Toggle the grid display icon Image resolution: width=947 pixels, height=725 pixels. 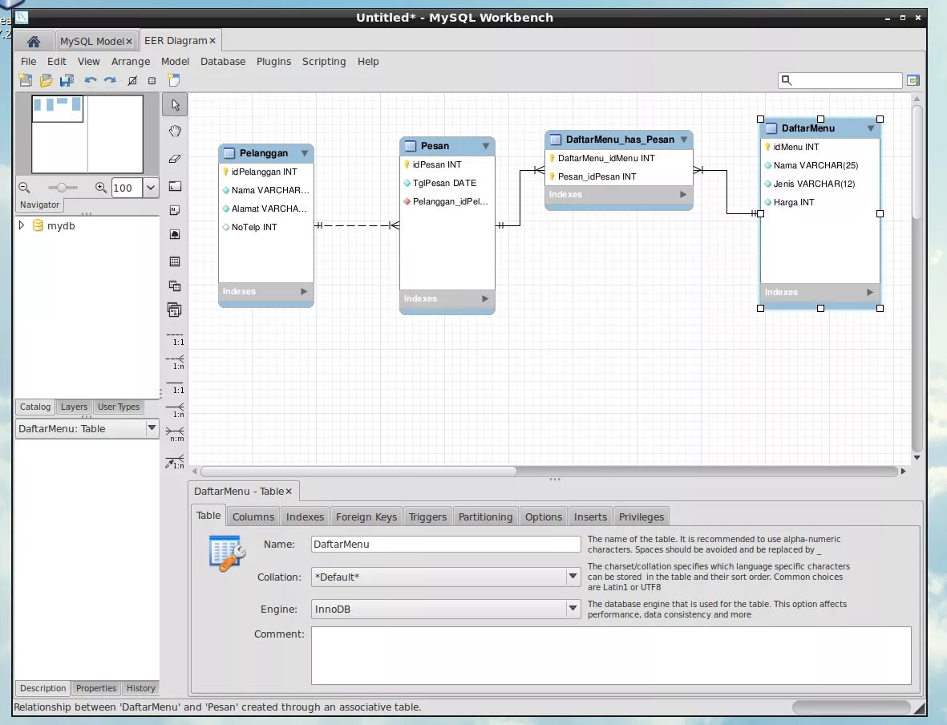coord(132,80)
